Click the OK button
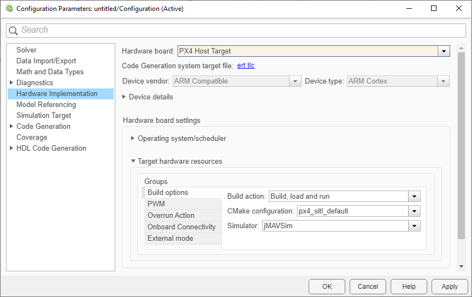472x297 pixels. click(x=327, y=286)
